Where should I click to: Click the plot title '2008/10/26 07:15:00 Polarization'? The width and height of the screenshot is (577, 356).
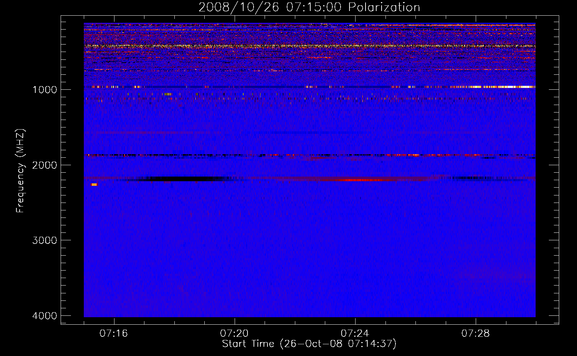(309, 7)
